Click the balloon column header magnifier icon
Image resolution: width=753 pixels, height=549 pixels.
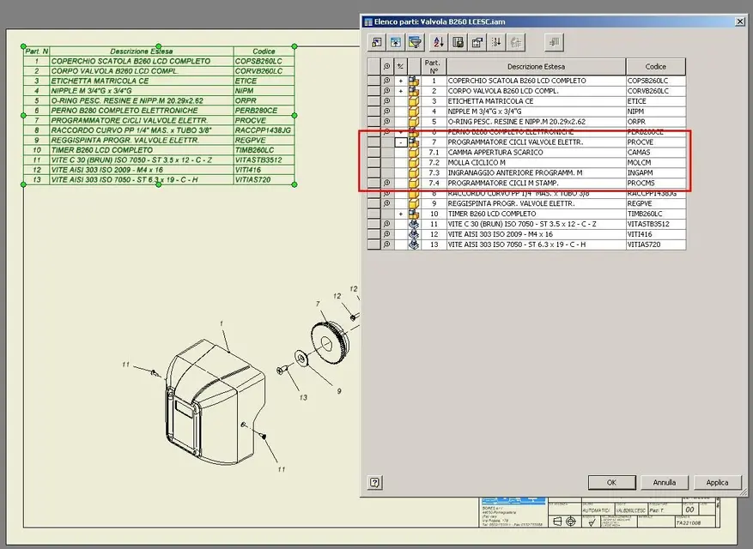pos(387,66)
